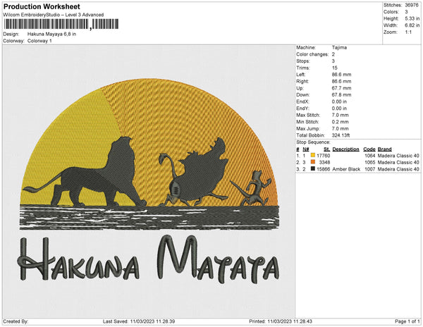Click the thread code '1007'
Screen dimensions: 423x327
tap(370, 169)
